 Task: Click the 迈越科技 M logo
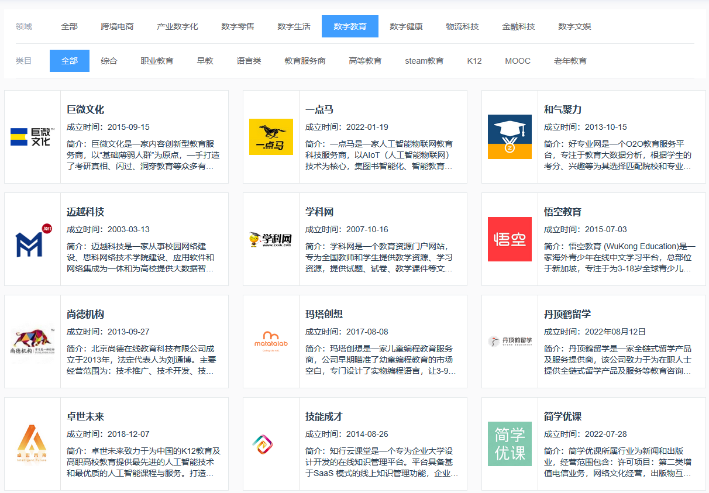tap(32, 239)
